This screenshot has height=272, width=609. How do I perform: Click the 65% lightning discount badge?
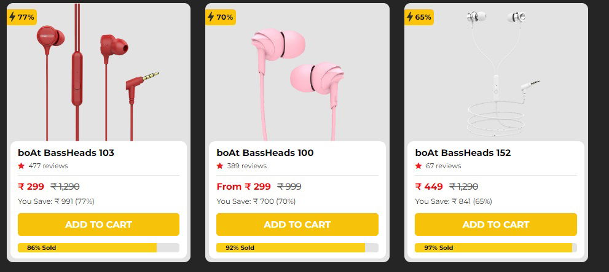tap(418, 17)
